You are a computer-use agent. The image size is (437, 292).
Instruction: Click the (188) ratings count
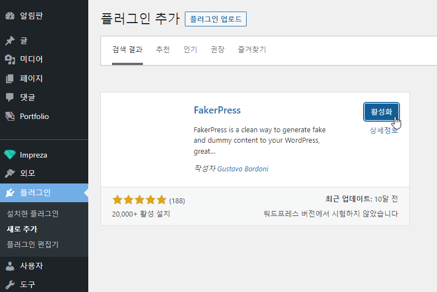(x=177, y=201)
